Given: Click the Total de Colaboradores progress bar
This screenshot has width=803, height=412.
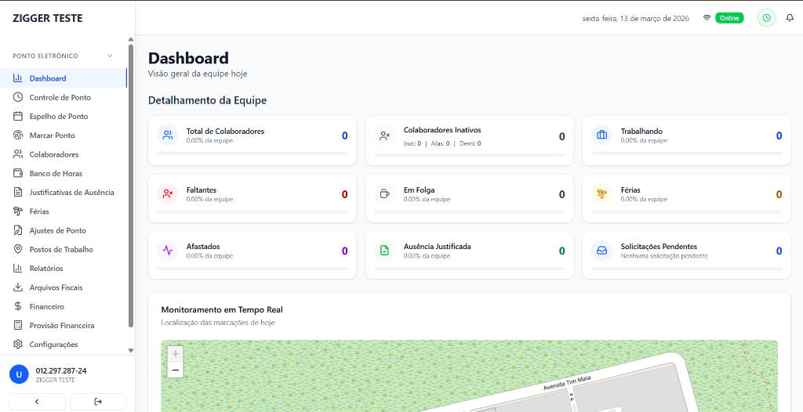Looking at the screenshot, I should (253, 154).
